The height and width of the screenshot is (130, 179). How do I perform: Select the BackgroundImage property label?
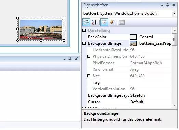point(105,43)
